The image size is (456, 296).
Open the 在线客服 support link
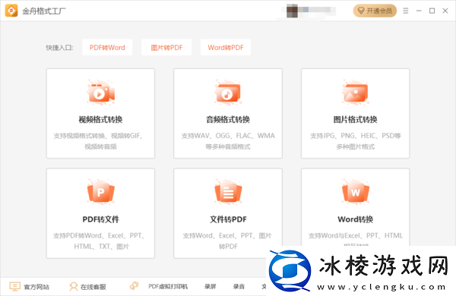pos(93,287)
